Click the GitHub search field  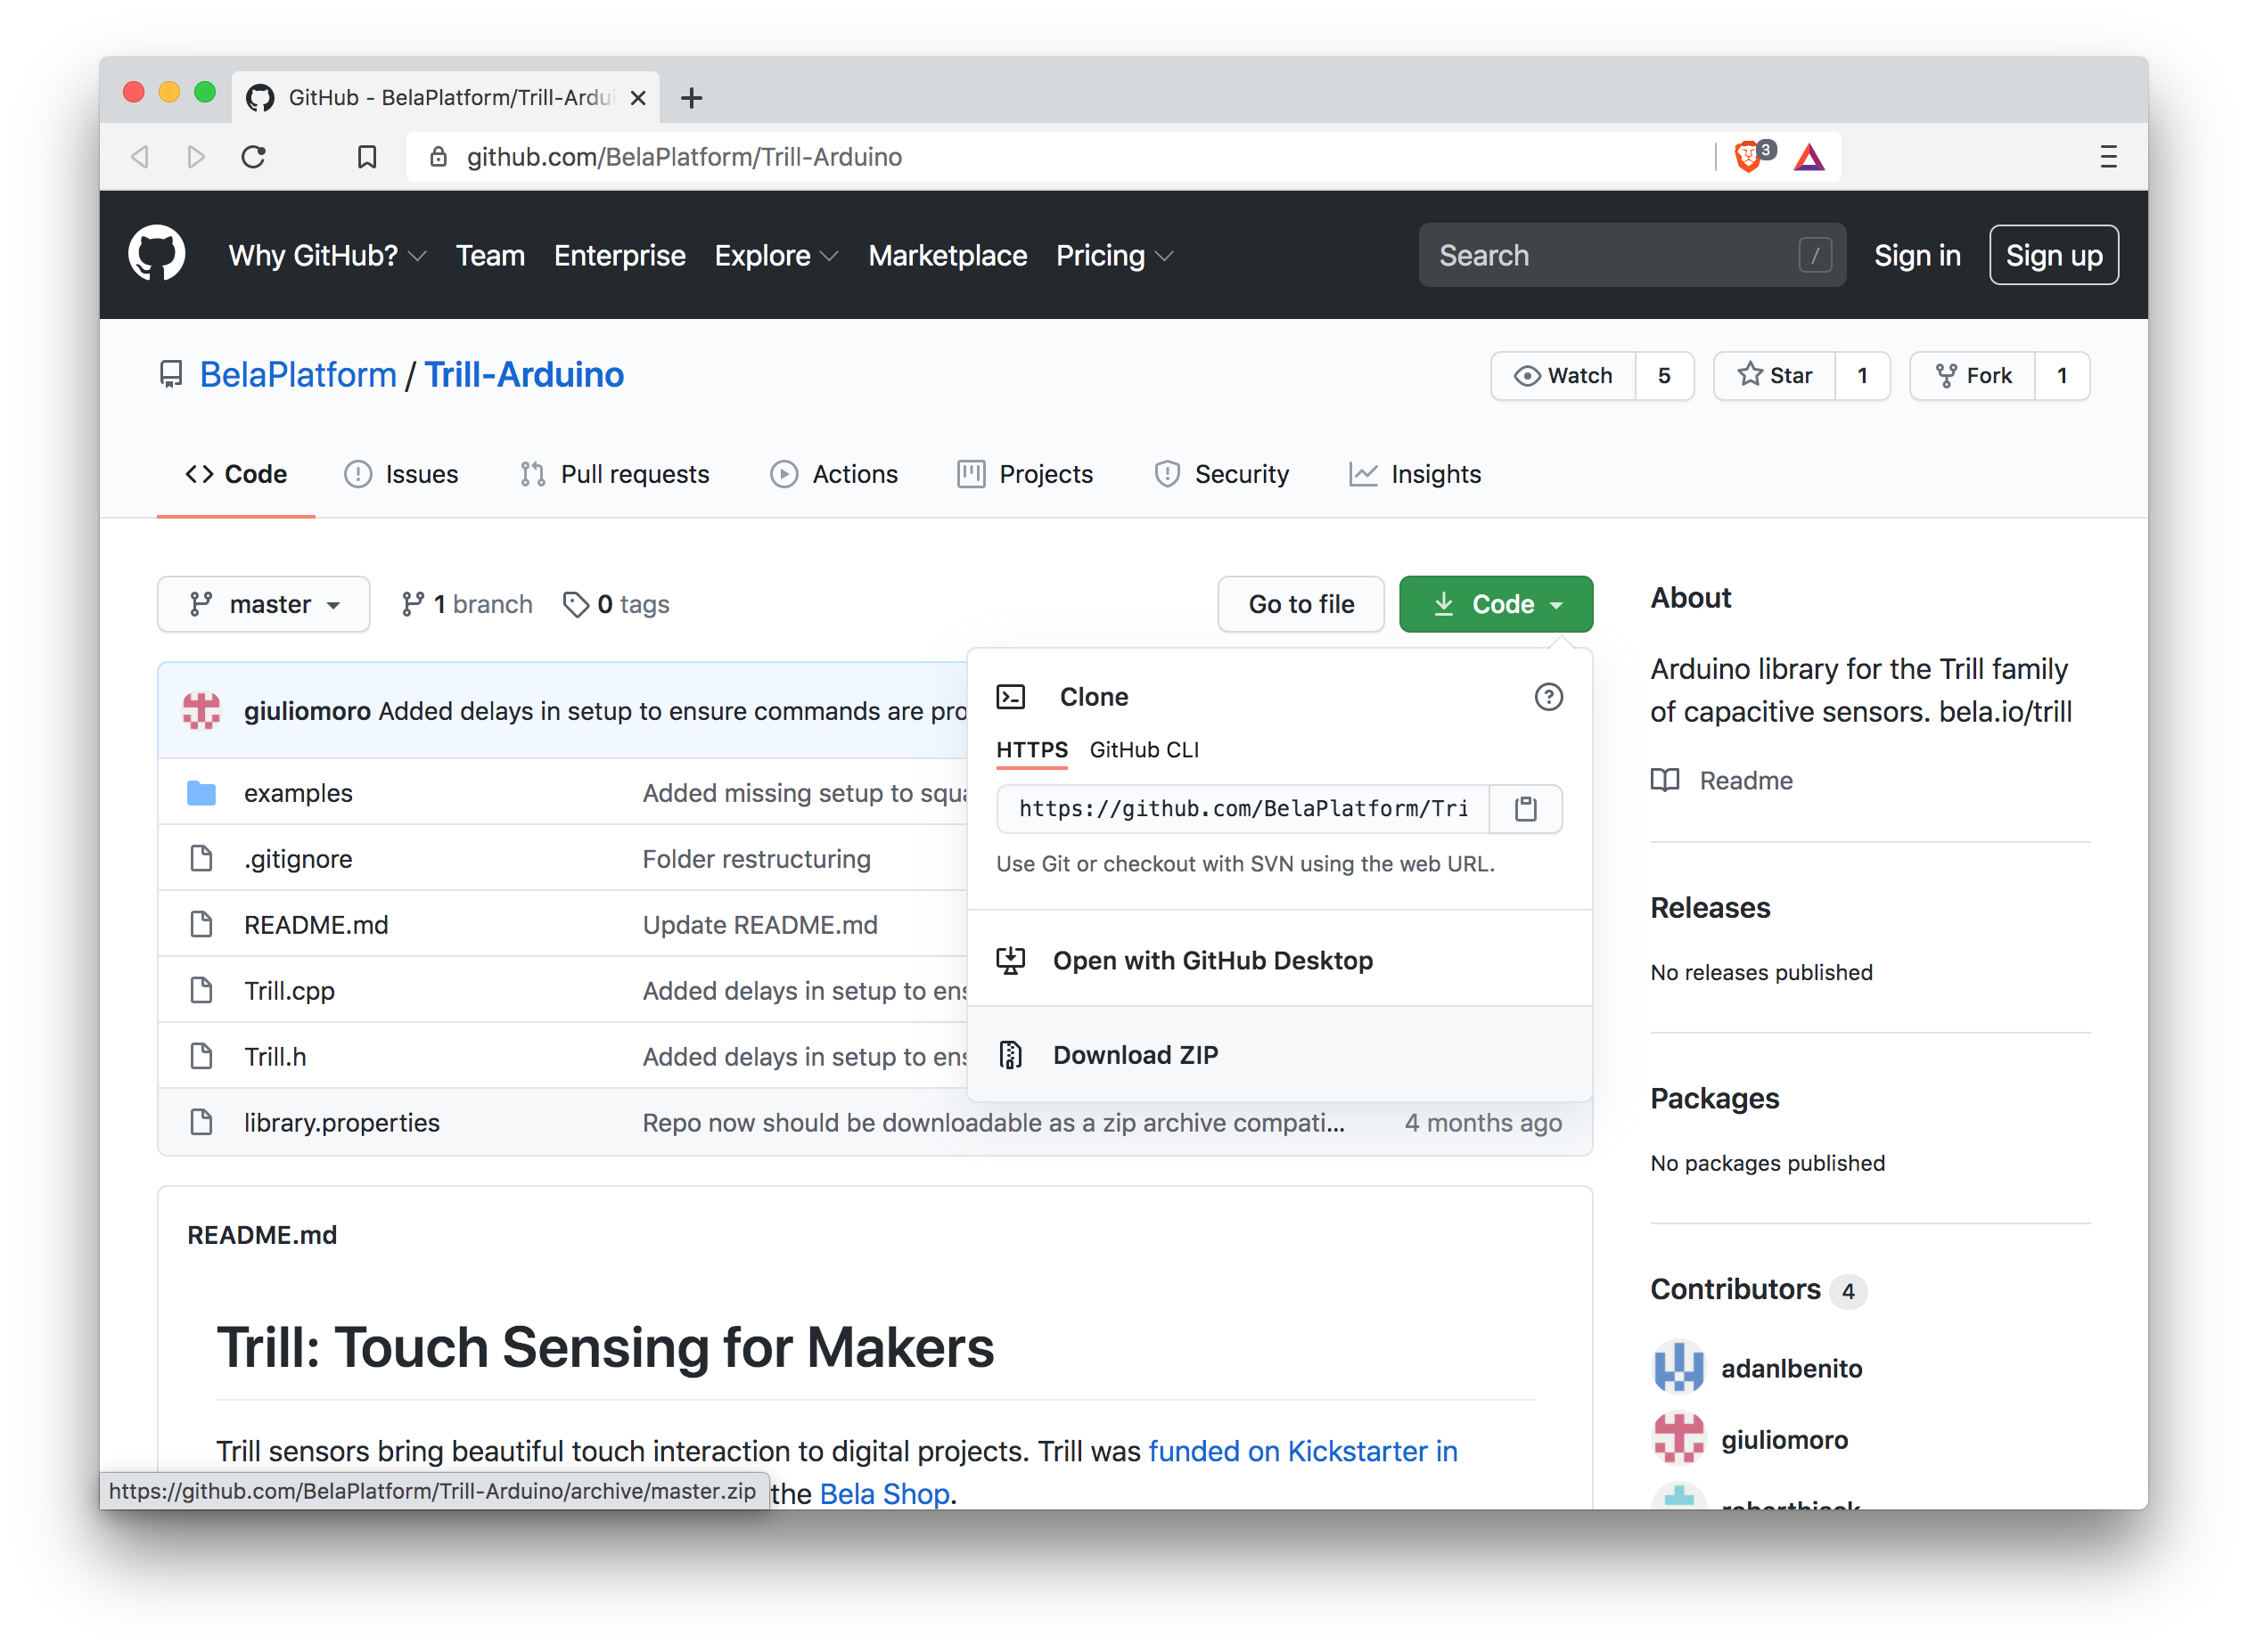1632,256
